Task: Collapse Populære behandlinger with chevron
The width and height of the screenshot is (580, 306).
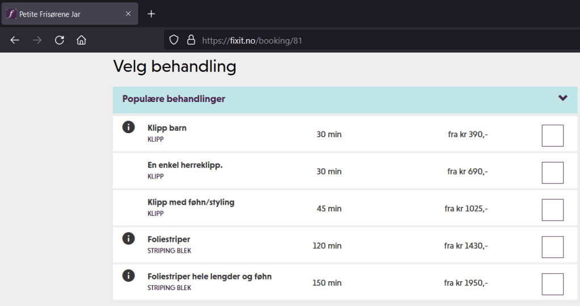Action: (562, 98)
